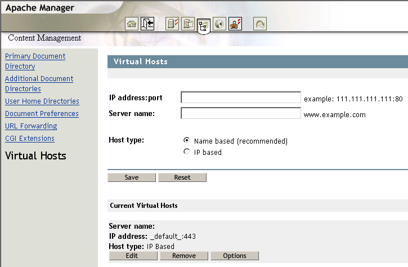Select the Content Management tree icon
Image resolution: width=408 pixels, height=267 pixels.
click(x=204, y=26)
